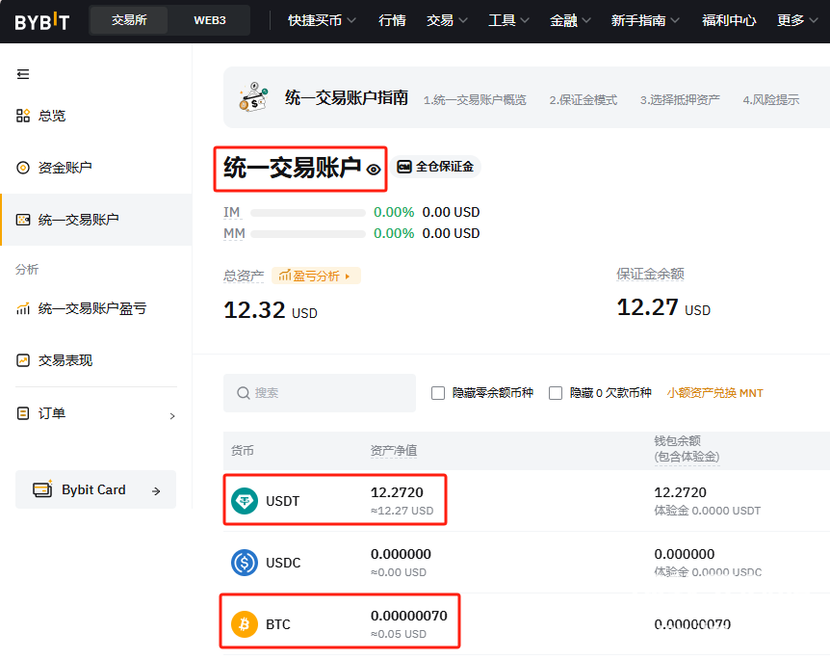Click the BTC coin icon

click(x=245, y=624)
